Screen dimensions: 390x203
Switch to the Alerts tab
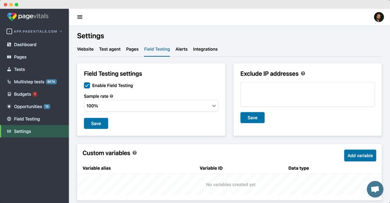click(x=181, y=49)
